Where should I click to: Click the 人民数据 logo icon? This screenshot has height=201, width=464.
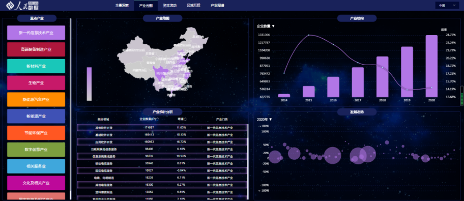click(10, 5)
